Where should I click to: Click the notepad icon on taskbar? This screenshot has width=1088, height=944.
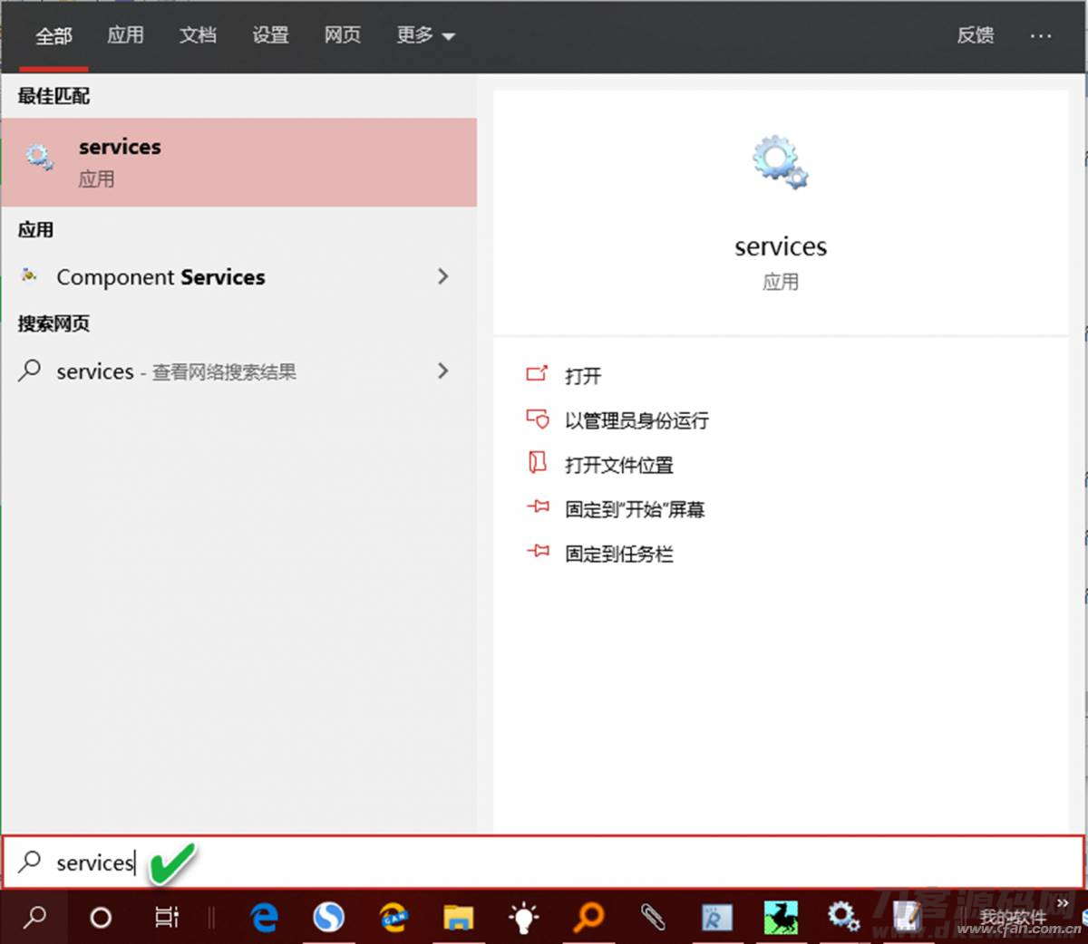point(908,917)
